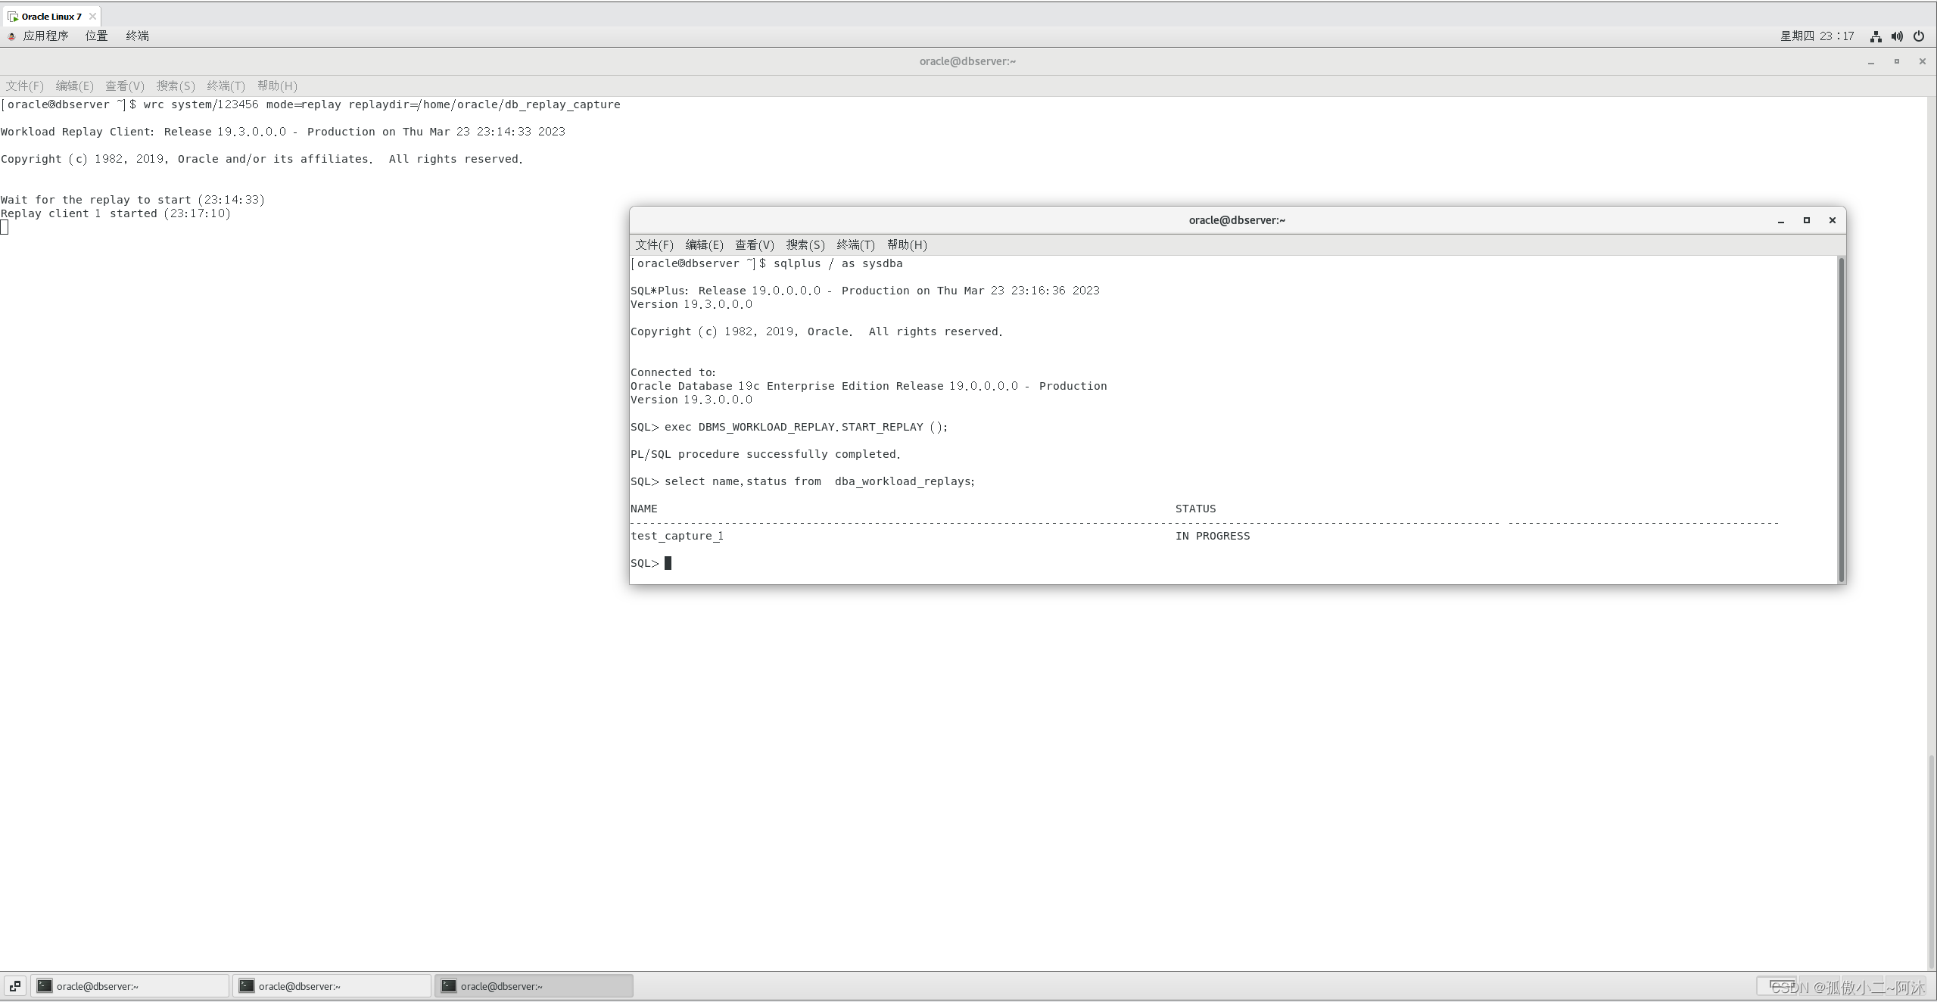The image size is (1937, 1002).
Task: Click the text IN PROGRESS
Action: (1213, 536)
